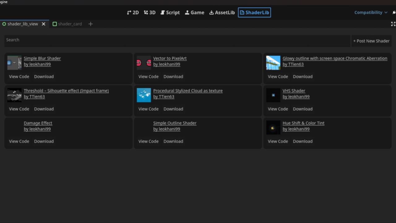Viewport: 396px width, 223px height.
Task: Close the shader_lib_view scene tab
Action: point(44,24)
